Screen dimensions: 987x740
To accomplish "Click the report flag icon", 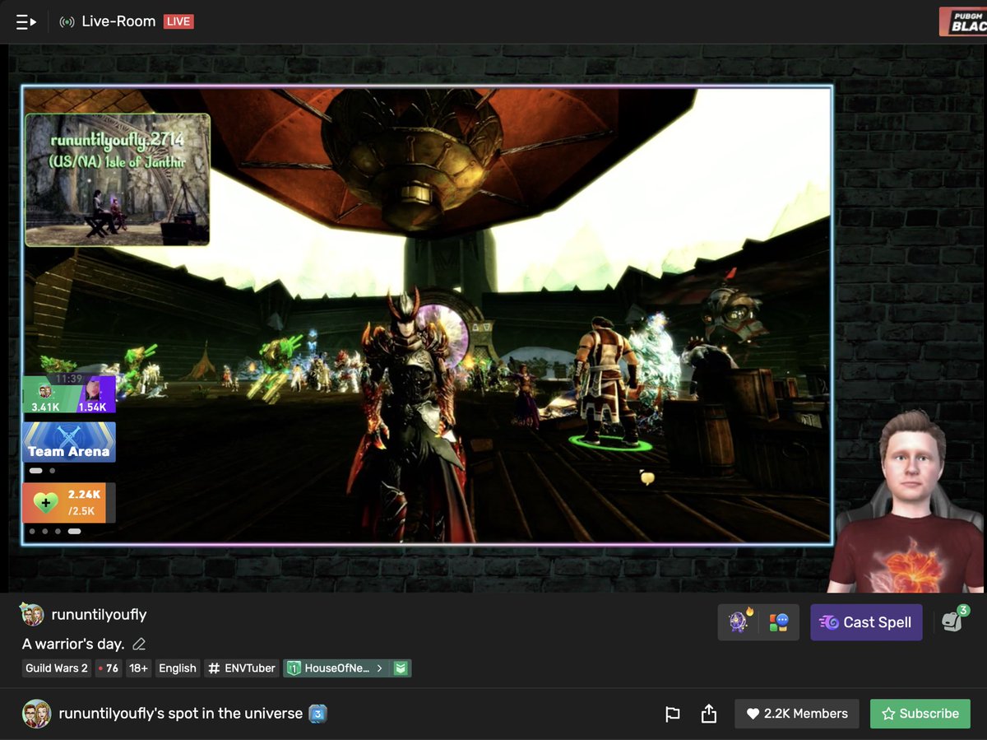I will [670, 714].
